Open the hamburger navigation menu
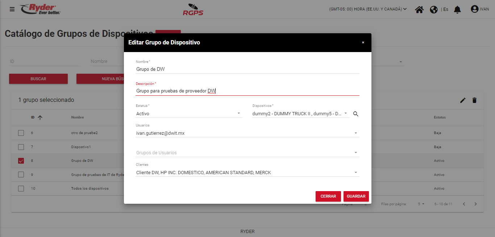The height and width of the screenshot is (237, 495). click(x=12, y=9)
